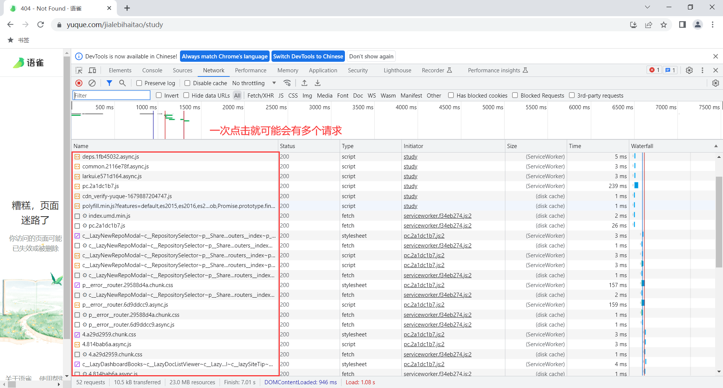Open Network panel settings gear

pos(715,83)
